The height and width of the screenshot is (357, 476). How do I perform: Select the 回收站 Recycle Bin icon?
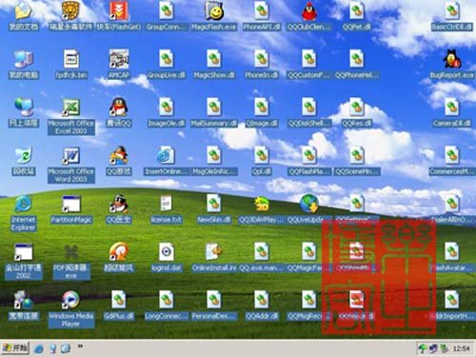[23, 155]
